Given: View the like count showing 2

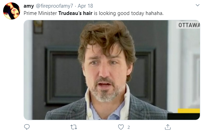Looking at the screenshot, I should pyautogui.click(x=128, y=127).
